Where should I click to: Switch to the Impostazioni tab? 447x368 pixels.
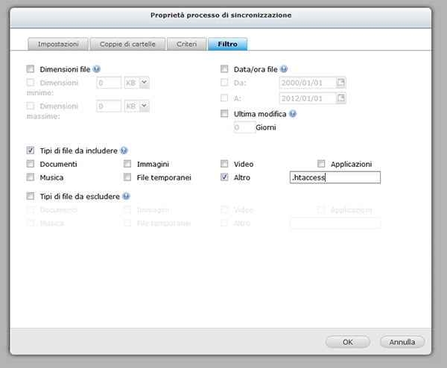tap(59, 45)
